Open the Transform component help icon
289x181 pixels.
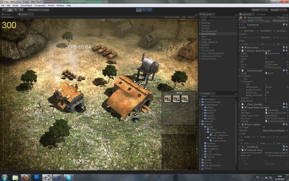284,24
